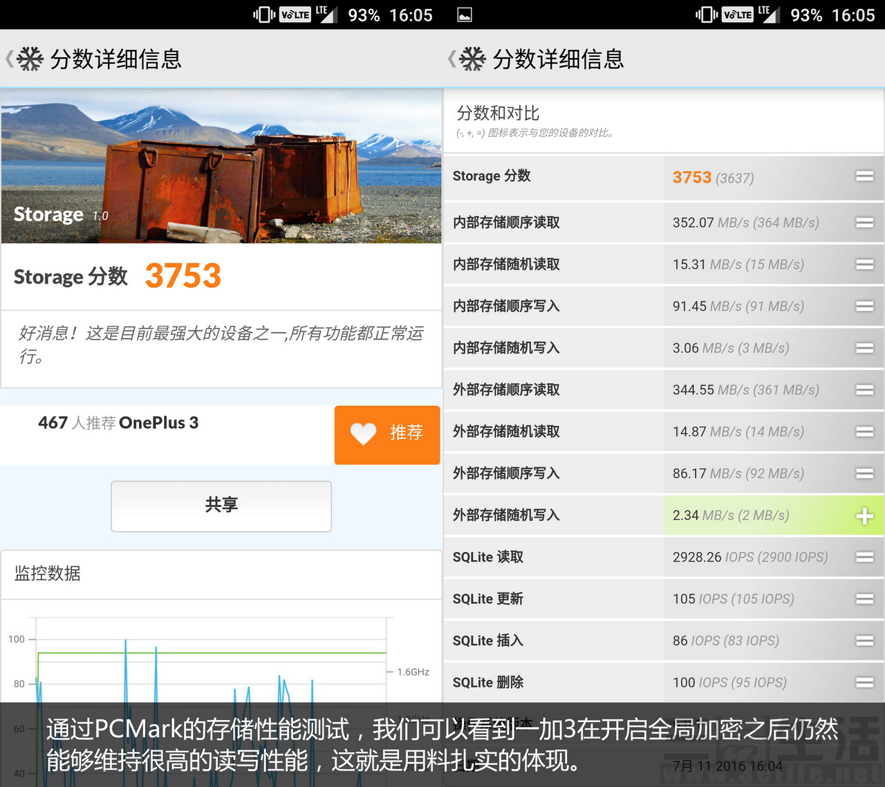Tap the equals icon in the 外部存储随机读取 row
The image size is (885, 787).
click(864, 432)
